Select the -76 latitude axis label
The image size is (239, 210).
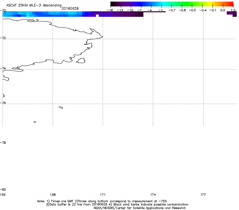tap(3, 103)
